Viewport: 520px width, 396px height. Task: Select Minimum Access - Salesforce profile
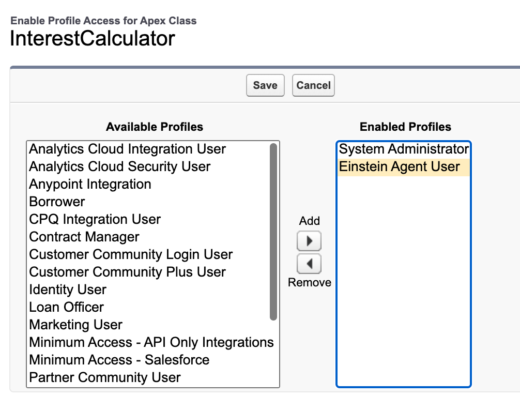pyautogui.click(x=119, y=360)
